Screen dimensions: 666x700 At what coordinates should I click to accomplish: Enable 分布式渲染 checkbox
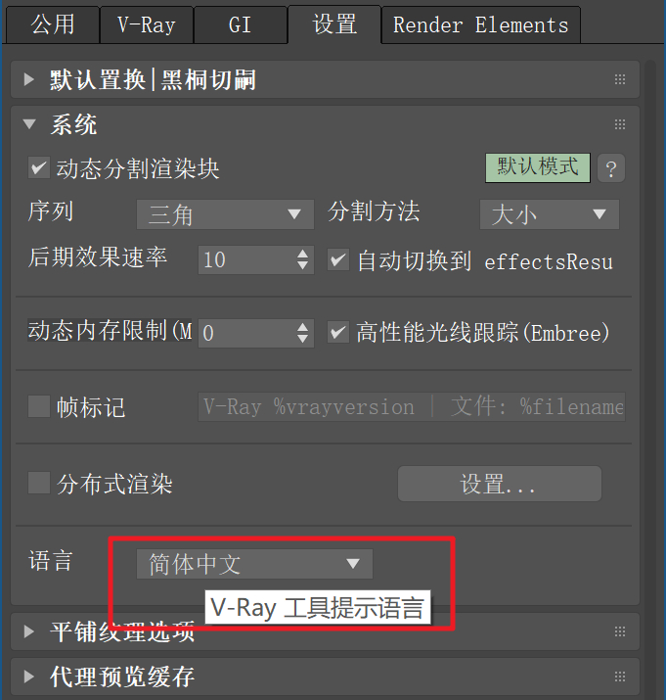click(x=38, y=483)
